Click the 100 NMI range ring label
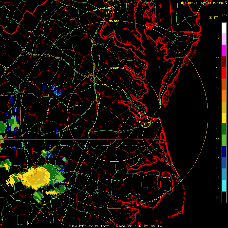This screenshot has height=228, width=228. [x=114, y=21]
